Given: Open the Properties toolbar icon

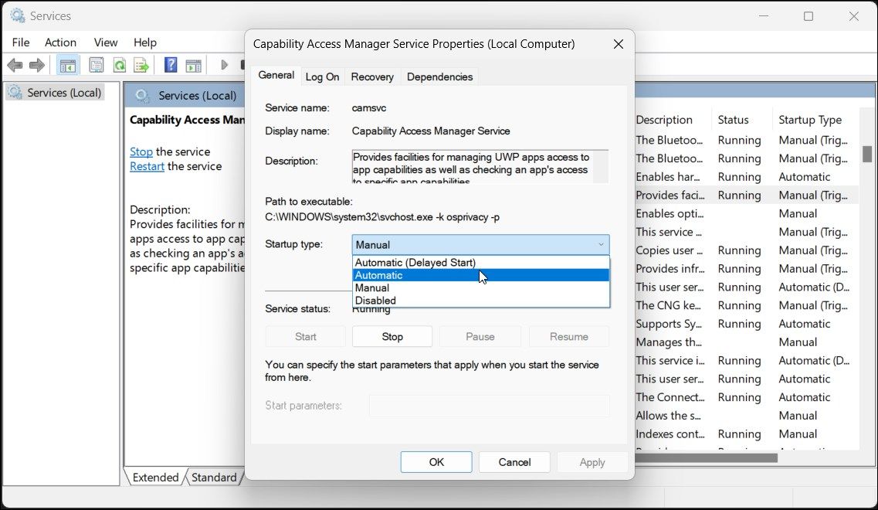Looking at the screenshot, I should click(x=97, y=66).
